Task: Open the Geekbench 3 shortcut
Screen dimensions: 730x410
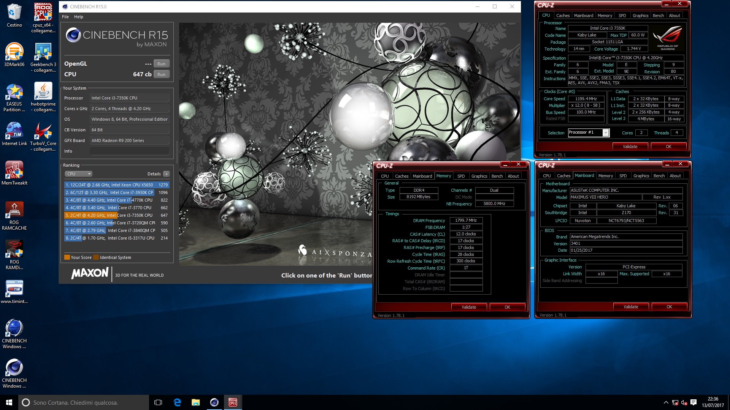Action: pos(43,57)
